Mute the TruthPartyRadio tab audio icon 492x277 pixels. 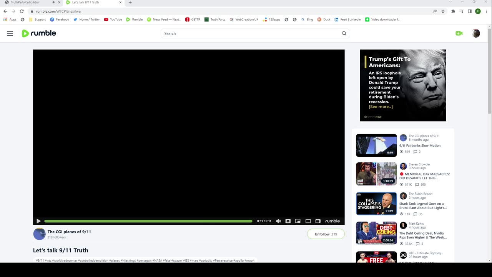click(x=53, y=2)
